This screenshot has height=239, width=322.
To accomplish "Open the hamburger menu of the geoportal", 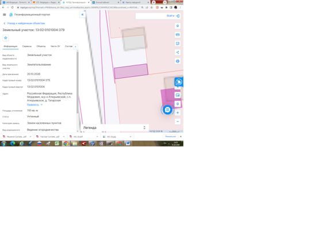I will coord(5,14).
